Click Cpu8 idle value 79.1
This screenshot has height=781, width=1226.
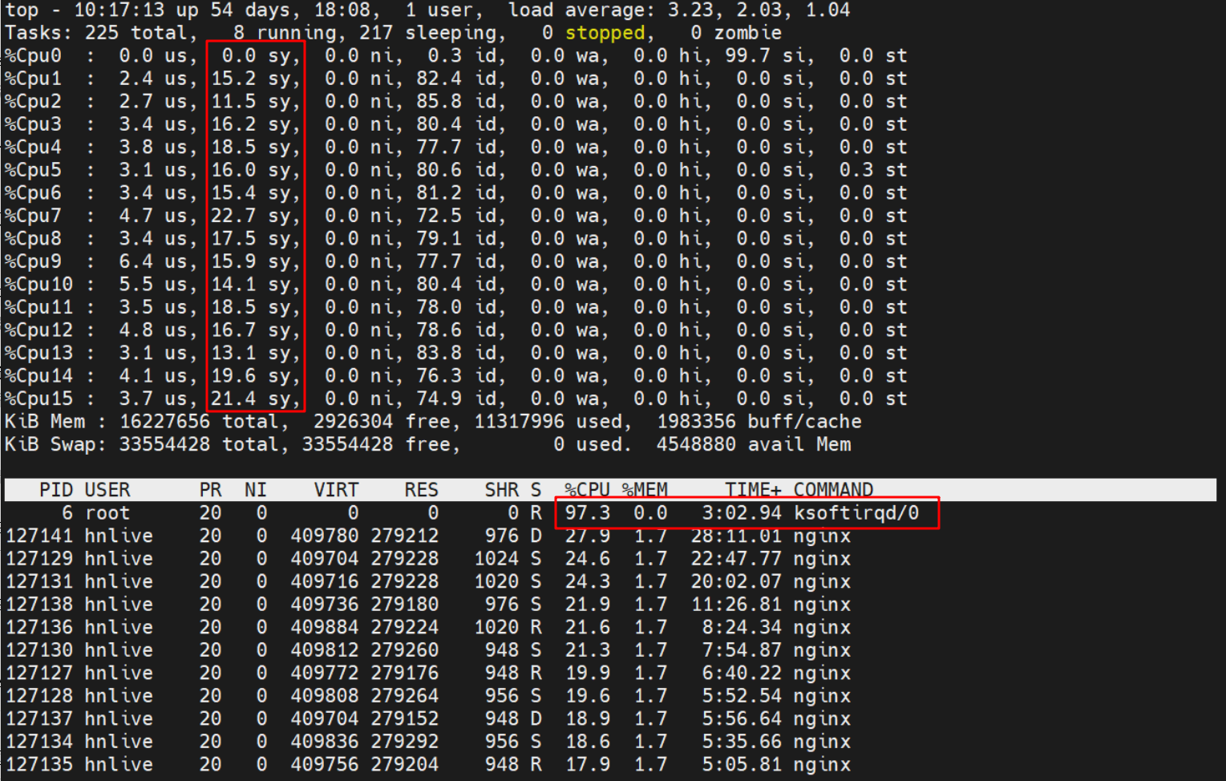[x=439, y=239]
